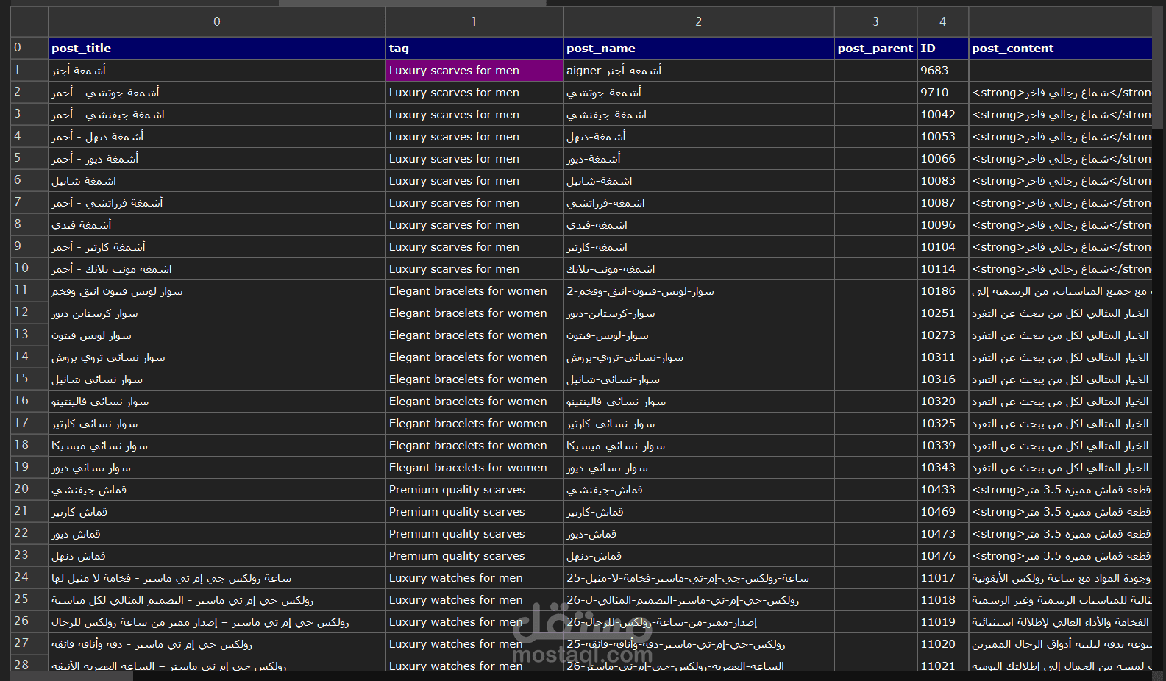Click column index header 2
This screenshot has height=681, width=1166.
pos(699,22)
